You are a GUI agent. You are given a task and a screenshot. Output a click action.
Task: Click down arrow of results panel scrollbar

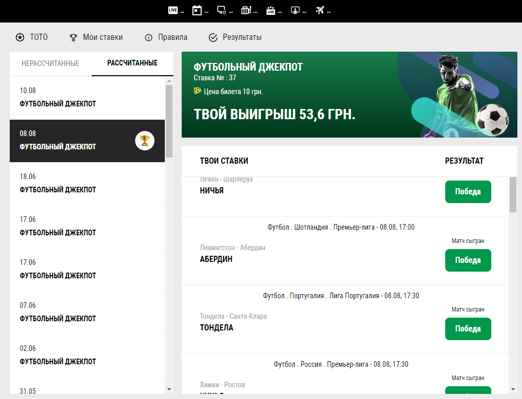pos(513,389)
